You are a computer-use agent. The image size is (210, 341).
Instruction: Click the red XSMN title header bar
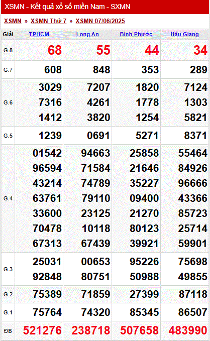click(105, 7)
